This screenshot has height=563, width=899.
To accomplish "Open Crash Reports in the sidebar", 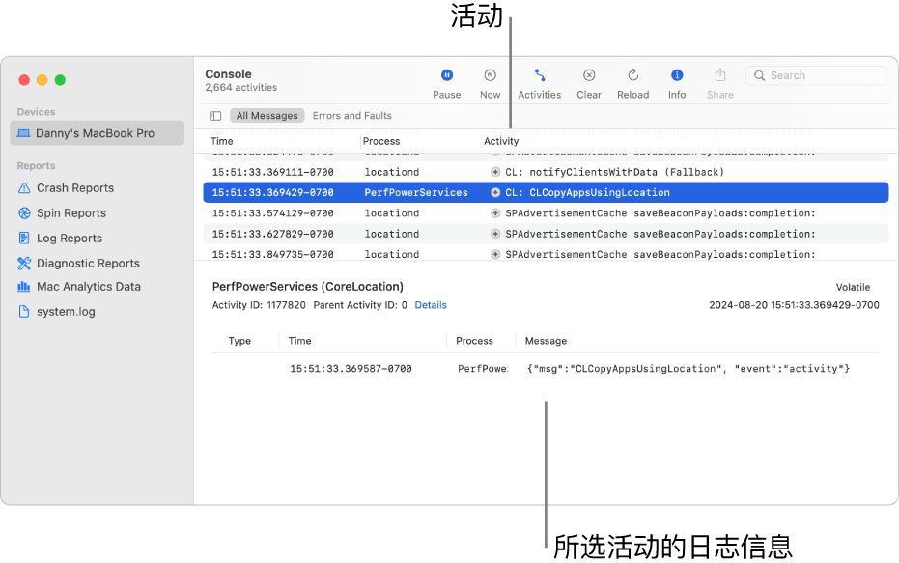I will click(75, 188).
